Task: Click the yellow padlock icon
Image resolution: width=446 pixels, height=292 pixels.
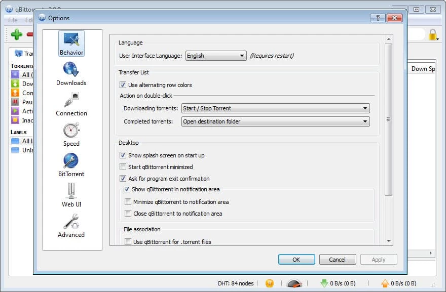Action: (x=433, y=34)
